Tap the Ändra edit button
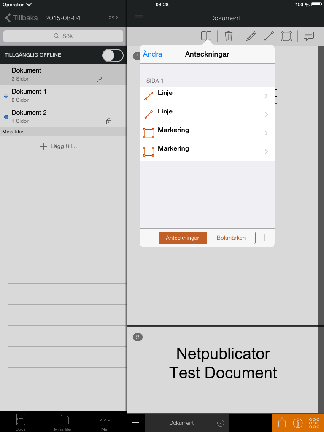This screenshot has height=432, width=324. click(152, 54)
